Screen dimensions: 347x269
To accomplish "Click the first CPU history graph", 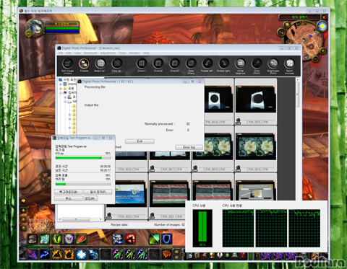I will (x=238, y=228).
